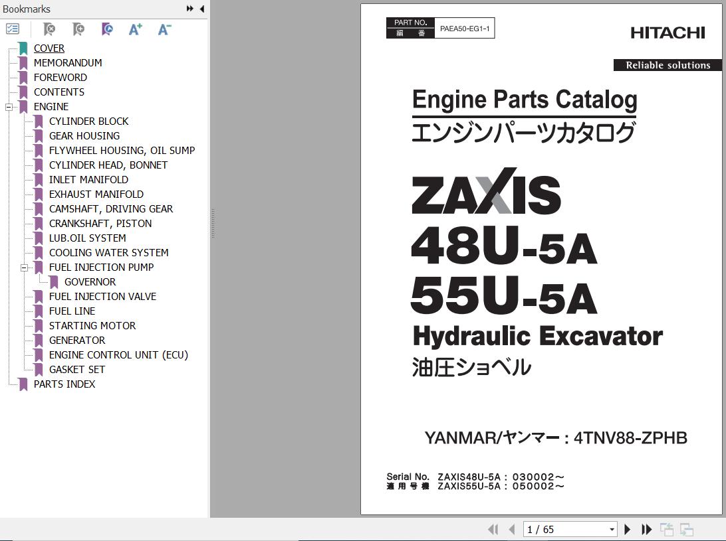This screenshot has width=726, height=541.
Task: Open PARTS INDEX bookmark
Action: [x=64, y=384]
